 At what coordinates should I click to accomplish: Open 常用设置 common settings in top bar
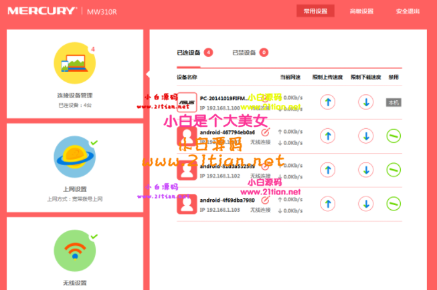[x=315, y=11]
